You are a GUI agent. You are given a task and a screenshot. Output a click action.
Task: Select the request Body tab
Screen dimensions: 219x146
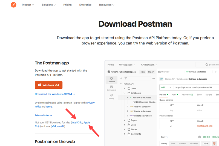199,95
